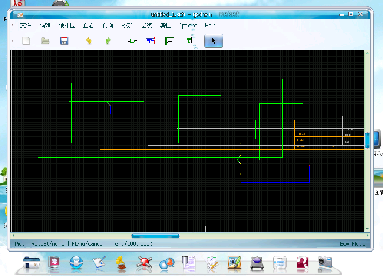Image resolution: width=383 pixels, height=276 pixels.
Task: Click the vertical scrollbar thumb
Action: [367, 140]
